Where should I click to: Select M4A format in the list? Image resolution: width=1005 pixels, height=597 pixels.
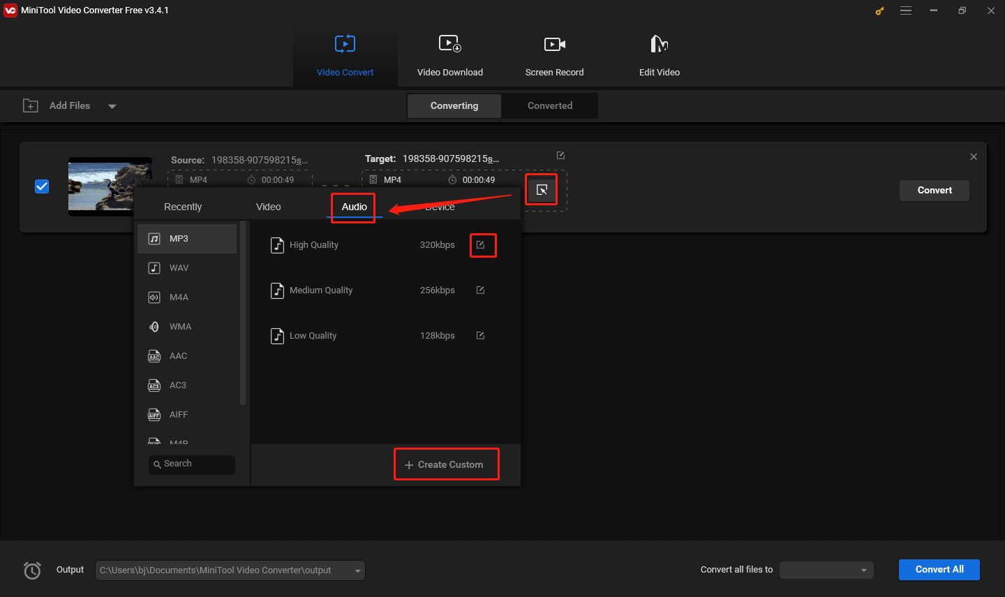point(187,297)
